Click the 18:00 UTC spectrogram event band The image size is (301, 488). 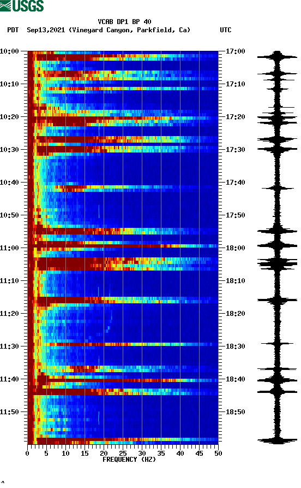point(123,246)
